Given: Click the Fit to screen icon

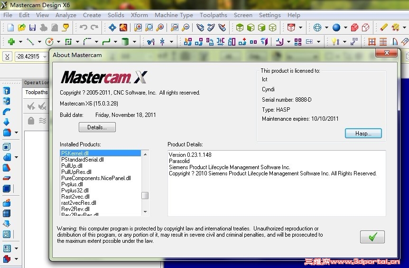Looking at the screenshot, I should coord(112,28).
